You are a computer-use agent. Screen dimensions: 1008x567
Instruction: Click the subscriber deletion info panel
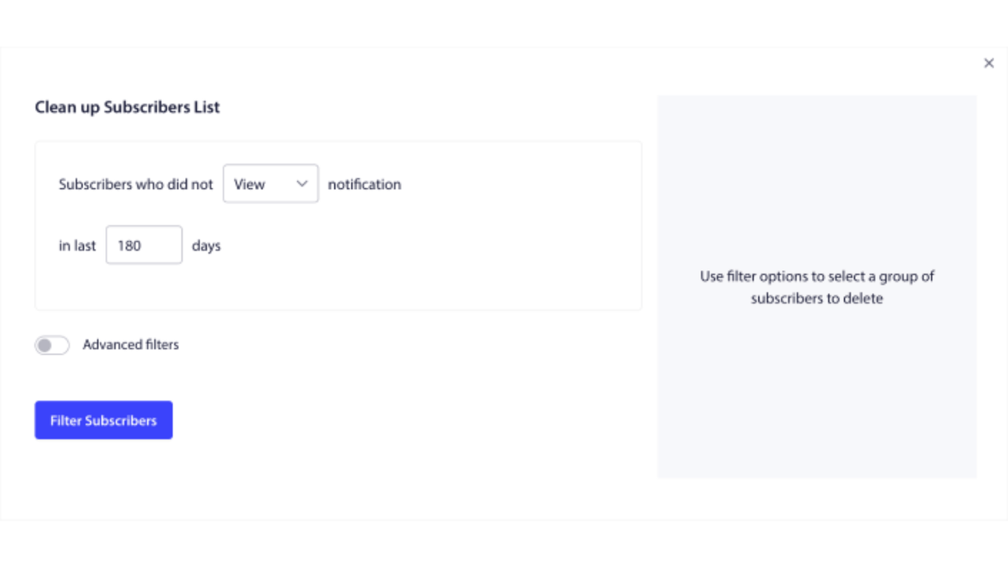click(817, 287)
